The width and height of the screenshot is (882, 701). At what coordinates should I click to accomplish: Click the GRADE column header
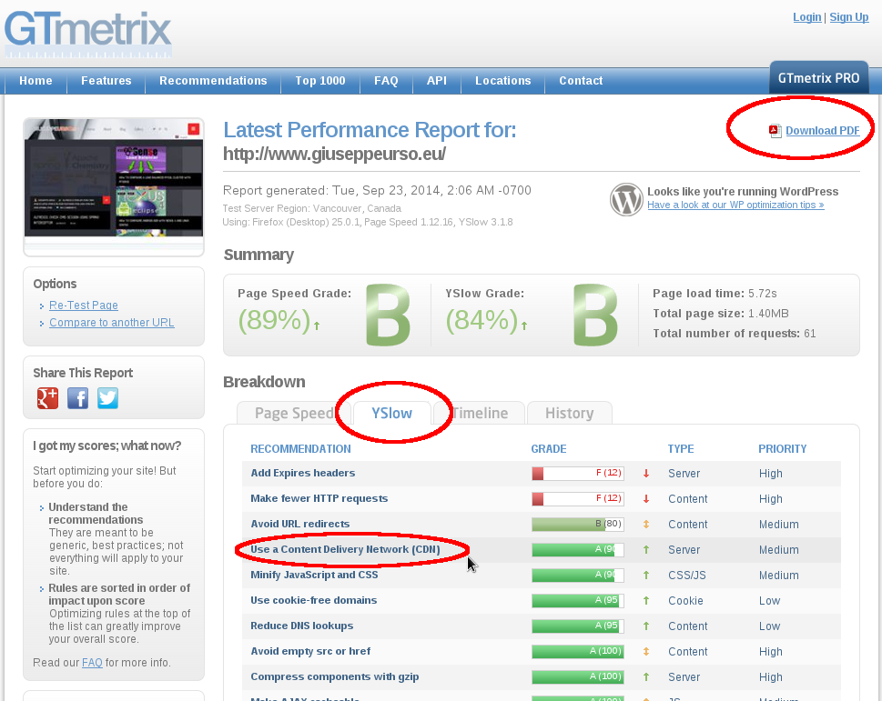coord(549,449)
